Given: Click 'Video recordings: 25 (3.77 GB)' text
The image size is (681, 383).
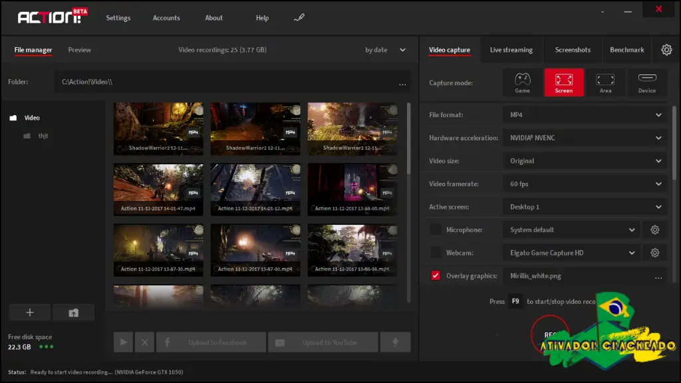Looking at the screenshot, I should point(222,50).
